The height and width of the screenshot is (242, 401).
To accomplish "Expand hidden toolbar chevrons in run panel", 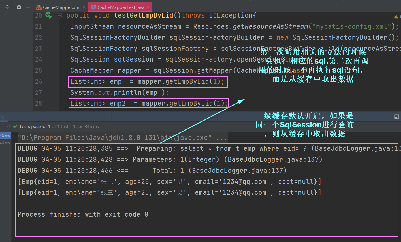I will [x=8, y=127].
